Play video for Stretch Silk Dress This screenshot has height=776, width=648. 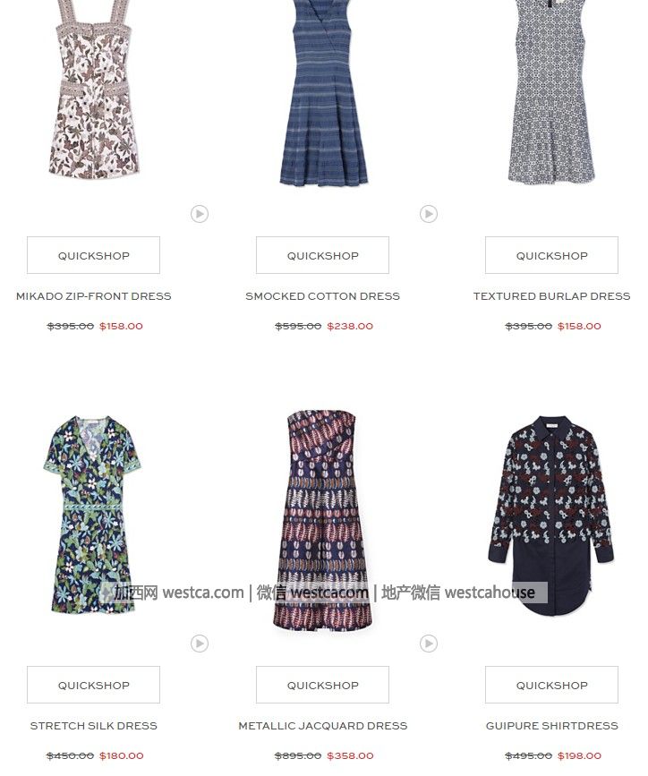coord(200,644)
